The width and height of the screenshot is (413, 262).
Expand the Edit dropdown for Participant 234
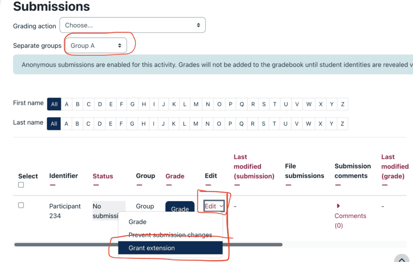(214, 206)
